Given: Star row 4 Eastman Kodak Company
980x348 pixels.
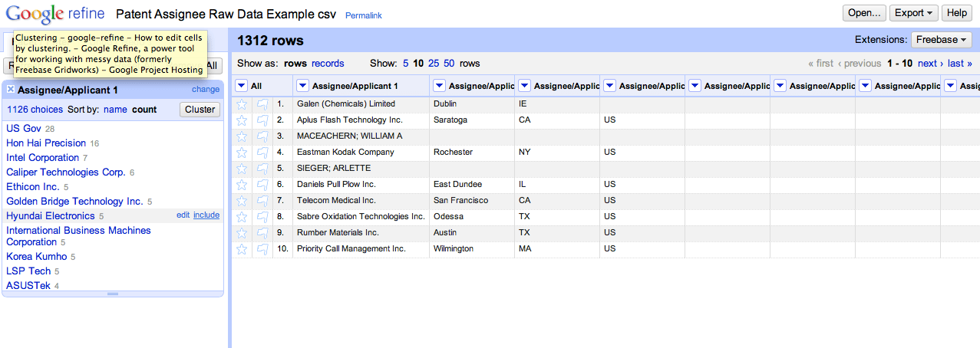Looking at the screenshot, I should click(242, 153).
